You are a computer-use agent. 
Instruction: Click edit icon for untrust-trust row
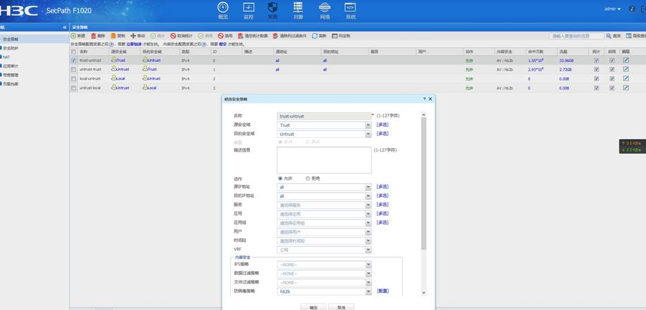(626, 70)
